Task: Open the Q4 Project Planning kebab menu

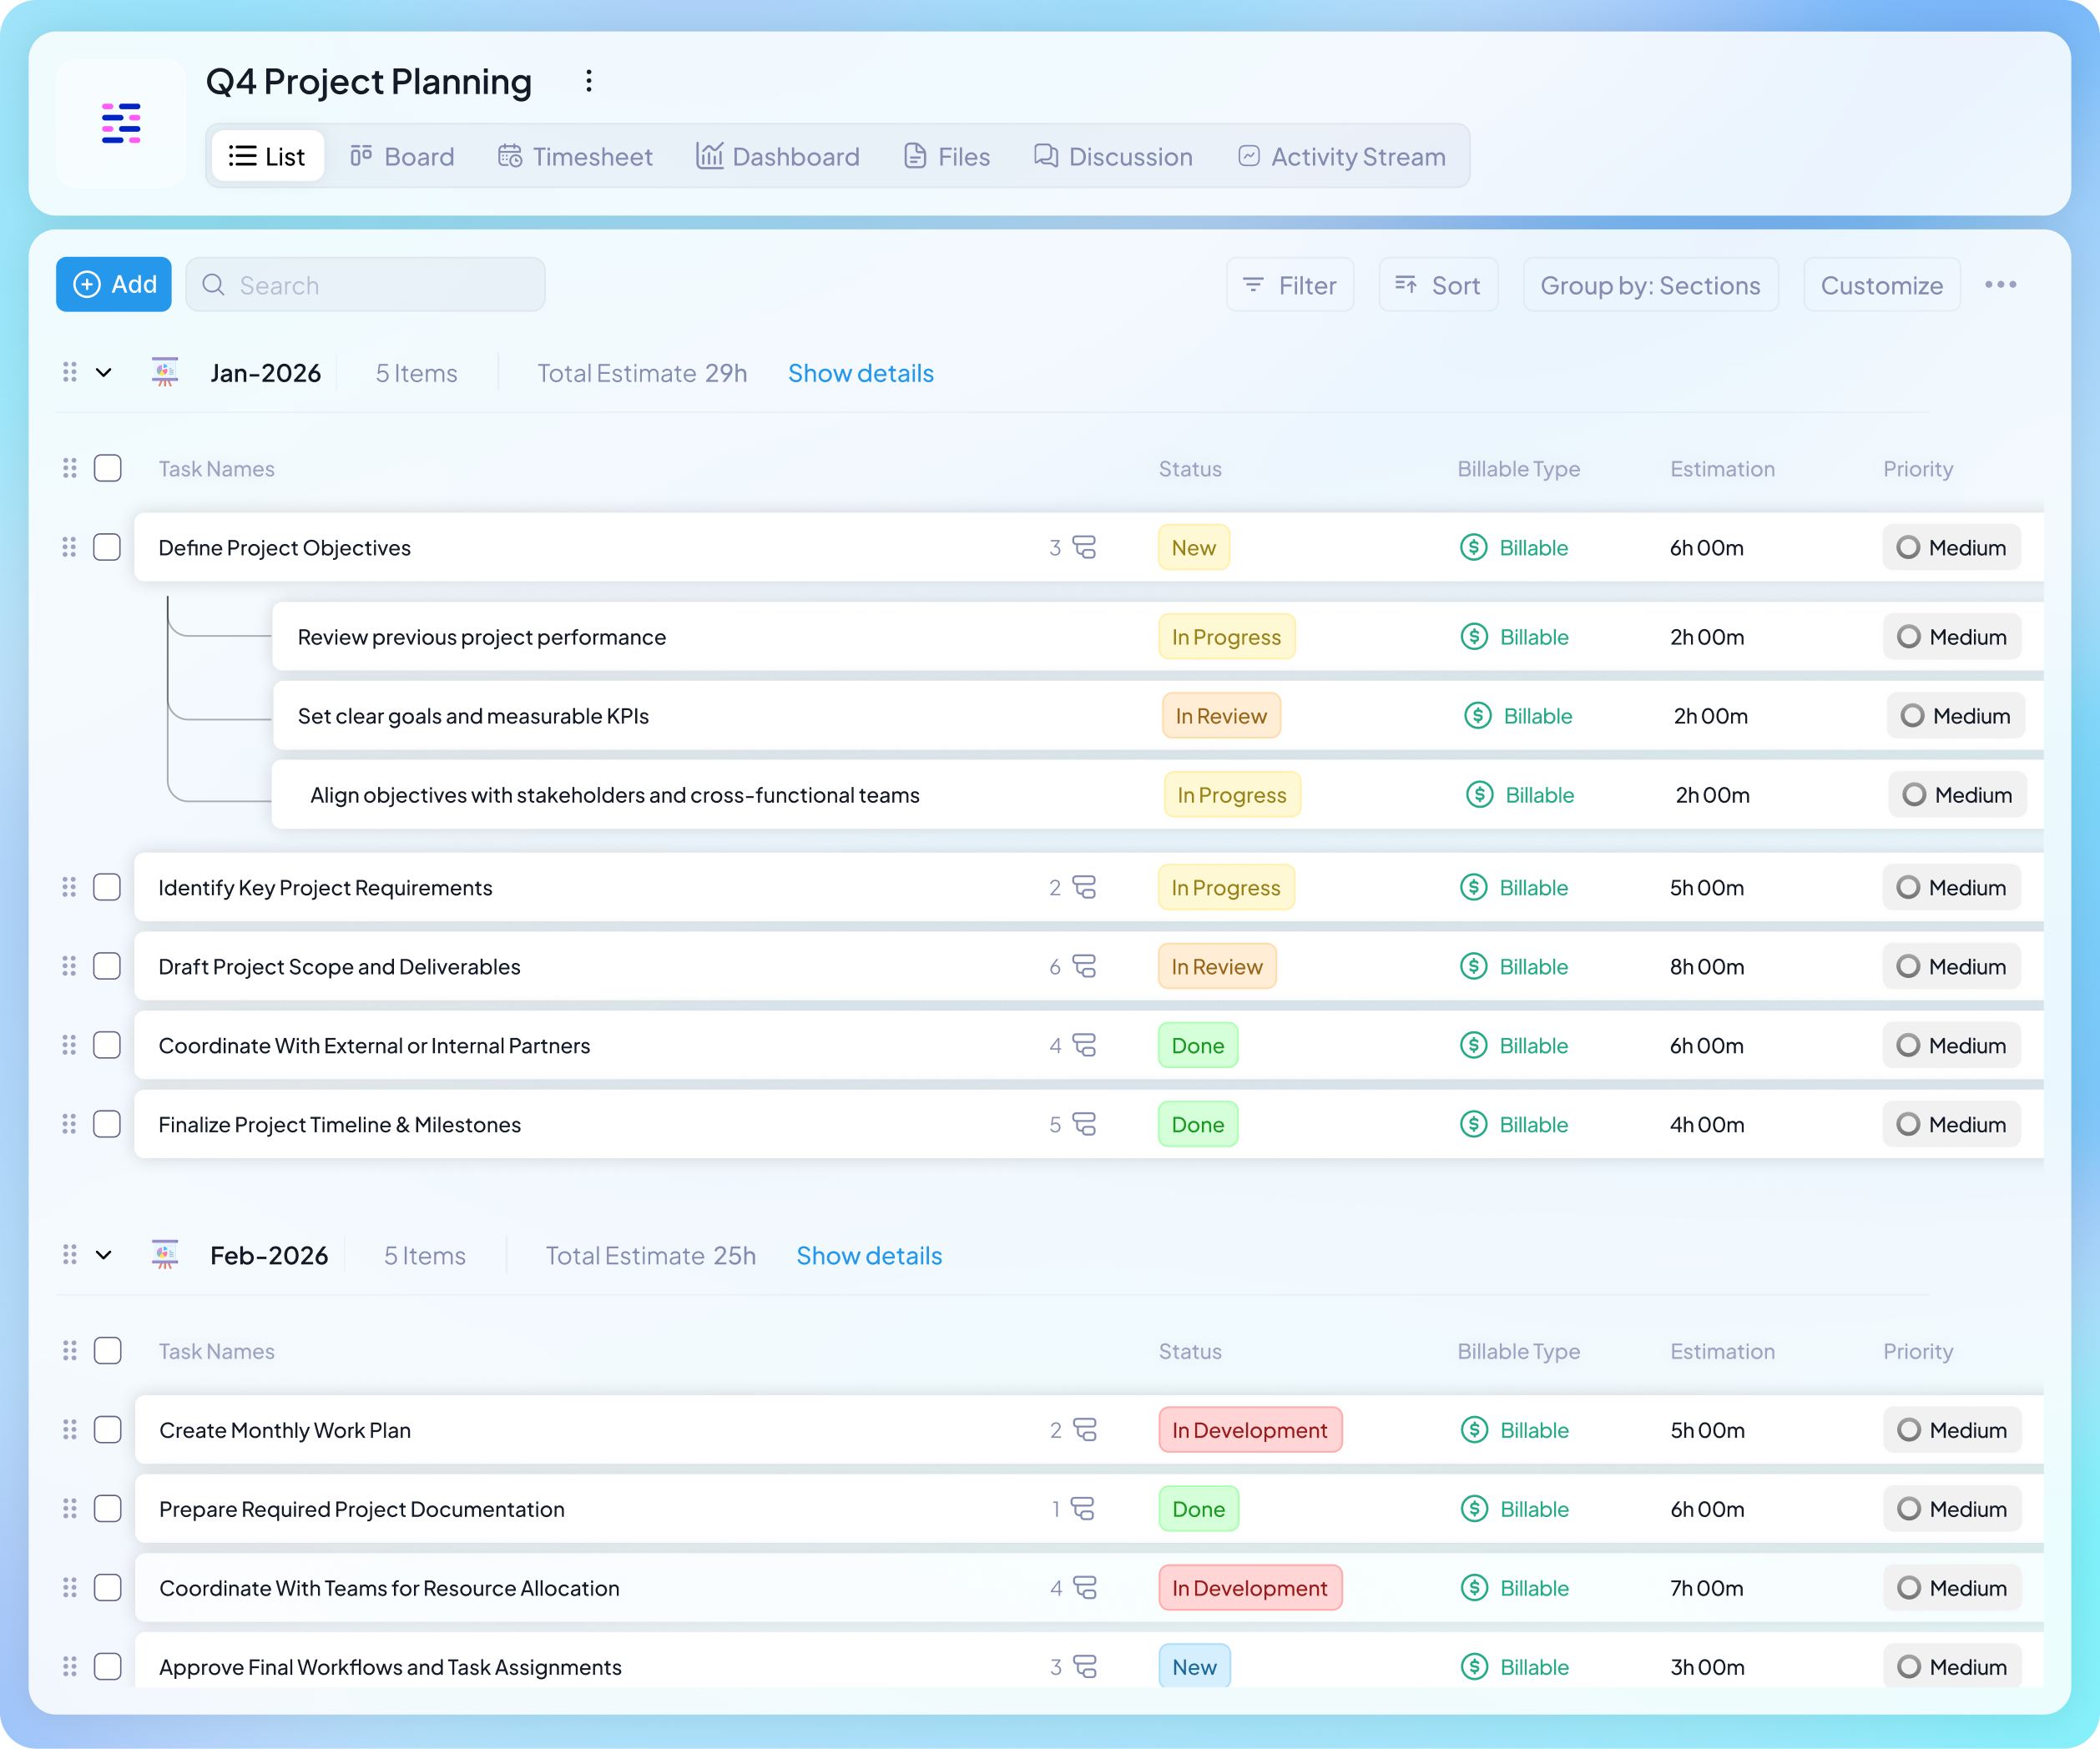Action: 589,81
